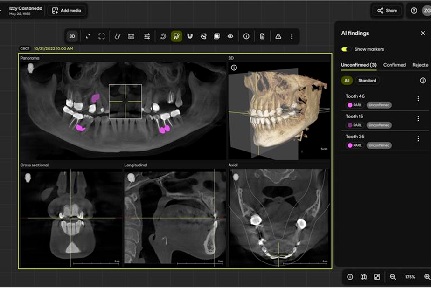Click the scan date 10/31/2022 10:00 AM
This screenshot has width=431, height=288.
click(54, 48)
